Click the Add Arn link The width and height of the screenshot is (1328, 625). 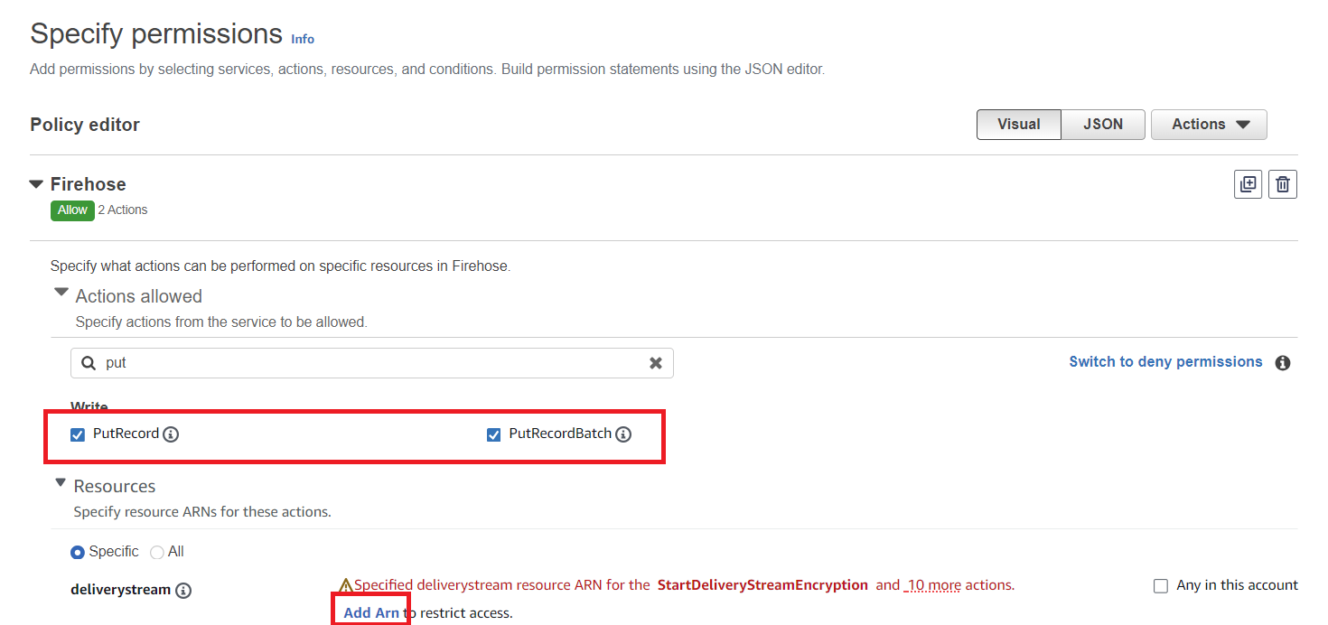371,613
